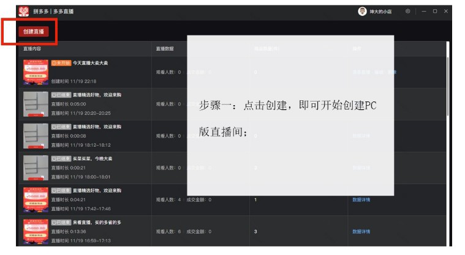The height and width of the screenshot is (255, 465).
Task: Maximize the 多多直播 window
Action: click(434, 11)
